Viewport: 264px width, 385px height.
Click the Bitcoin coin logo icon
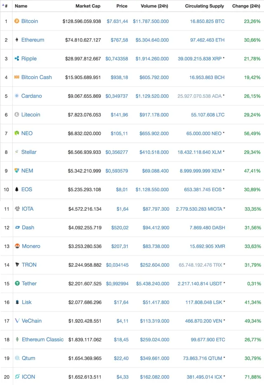[x=17, y=21]
